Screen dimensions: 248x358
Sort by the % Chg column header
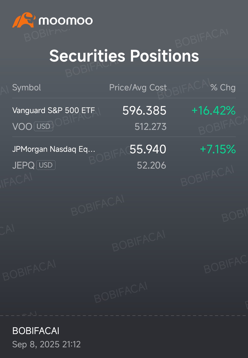(x=223, y=88)
